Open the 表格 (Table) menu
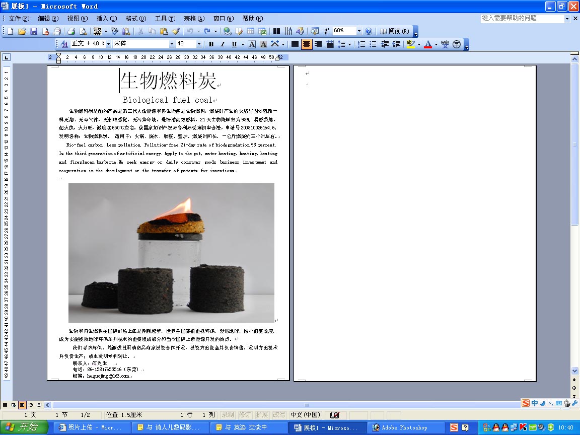Viewport: 580px width, 435px height. (x=194, y=19)
